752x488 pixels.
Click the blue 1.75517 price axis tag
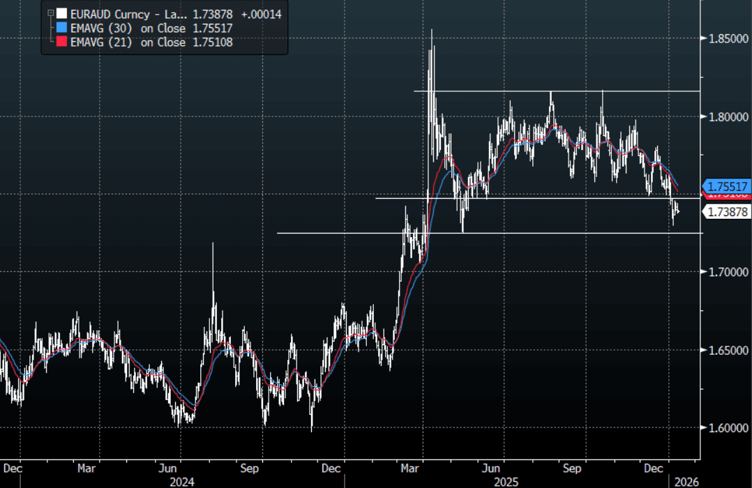click(728, 186)
